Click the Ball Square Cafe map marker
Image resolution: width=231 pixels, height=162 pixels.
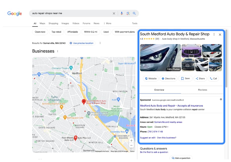tap(65, 117)
